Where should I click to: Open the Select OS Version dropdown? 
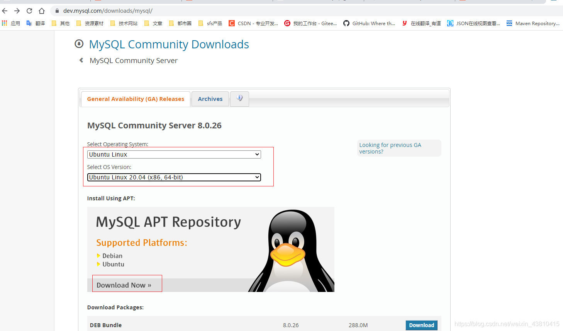click(174, 177)
